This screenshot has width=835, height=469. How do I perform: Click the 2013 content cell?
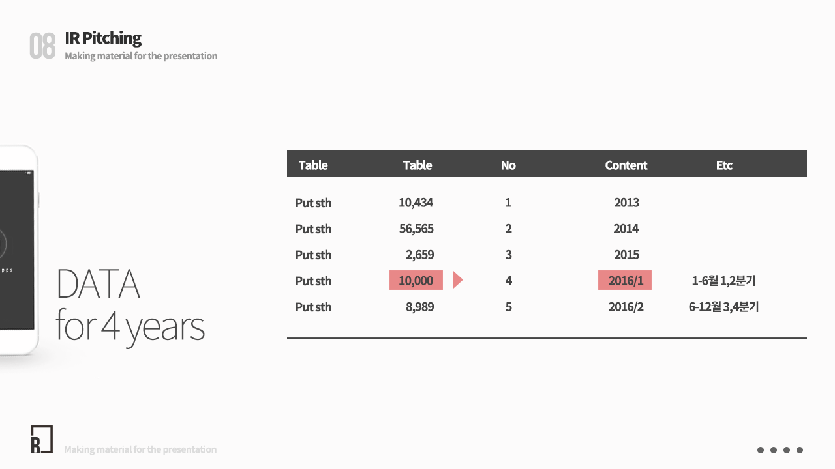click(x=626, y=203)
